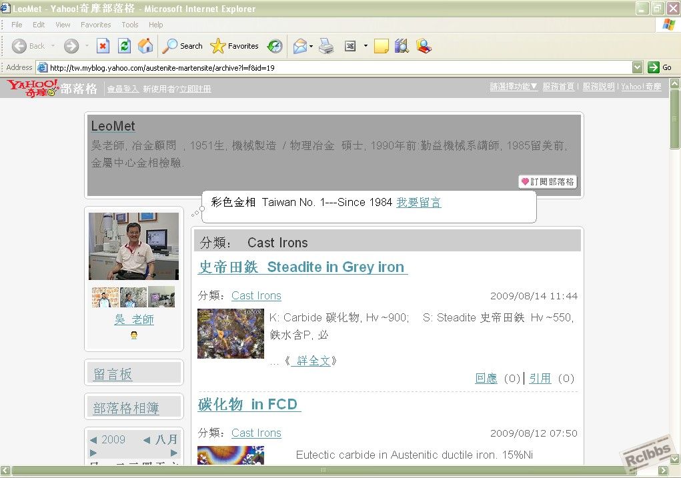This screenshot has width=681, height=478.
Task: Click the LeoMet blog title
Action: click(x=113, y=126)
